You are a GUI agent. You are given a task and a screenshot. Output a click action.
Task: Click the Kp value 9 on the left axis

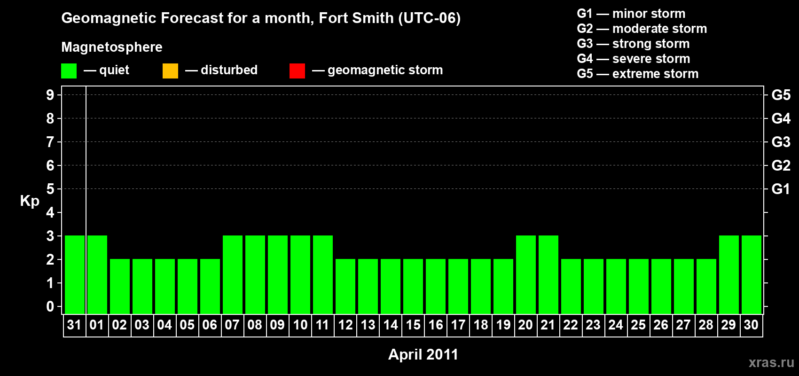point(50,95)
